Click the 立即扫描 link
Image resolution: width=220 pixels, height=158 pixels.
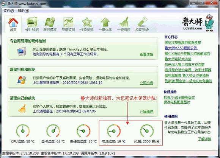pos(146,83)
